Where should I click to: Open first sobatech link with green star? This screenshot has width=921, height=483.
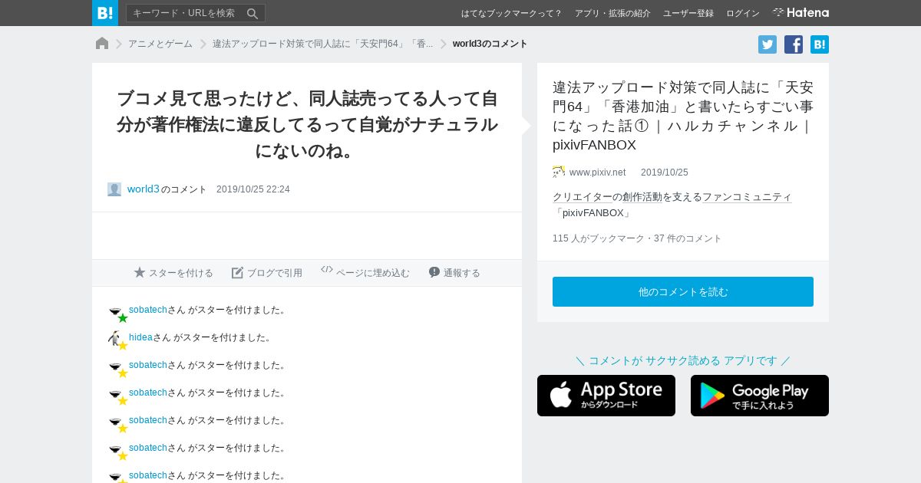click(x=148, y=310)
